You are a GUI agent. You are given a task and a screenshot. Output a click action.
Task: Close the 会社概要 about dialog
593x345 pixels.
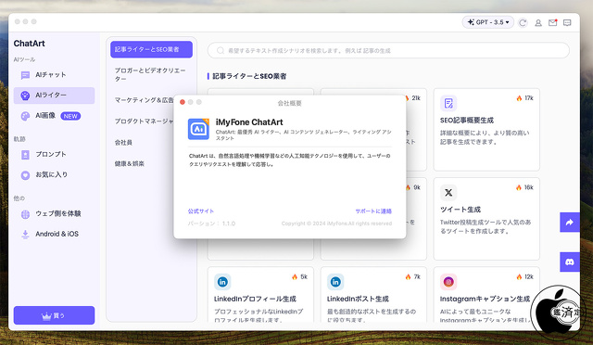point(183,102)
